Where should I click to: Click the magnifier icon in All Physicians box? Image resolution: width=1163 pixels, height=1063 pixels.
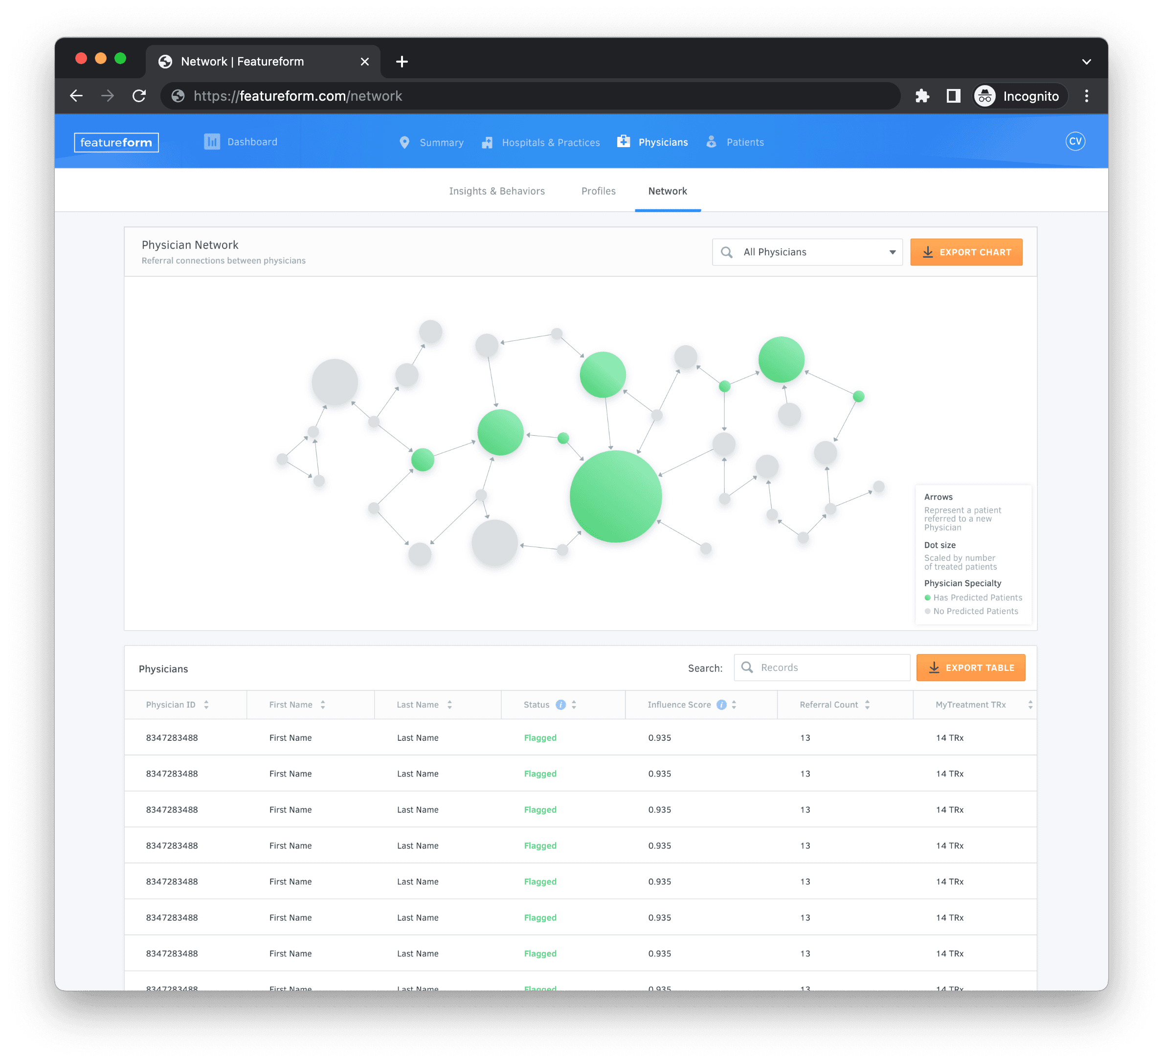pos(726,252)
